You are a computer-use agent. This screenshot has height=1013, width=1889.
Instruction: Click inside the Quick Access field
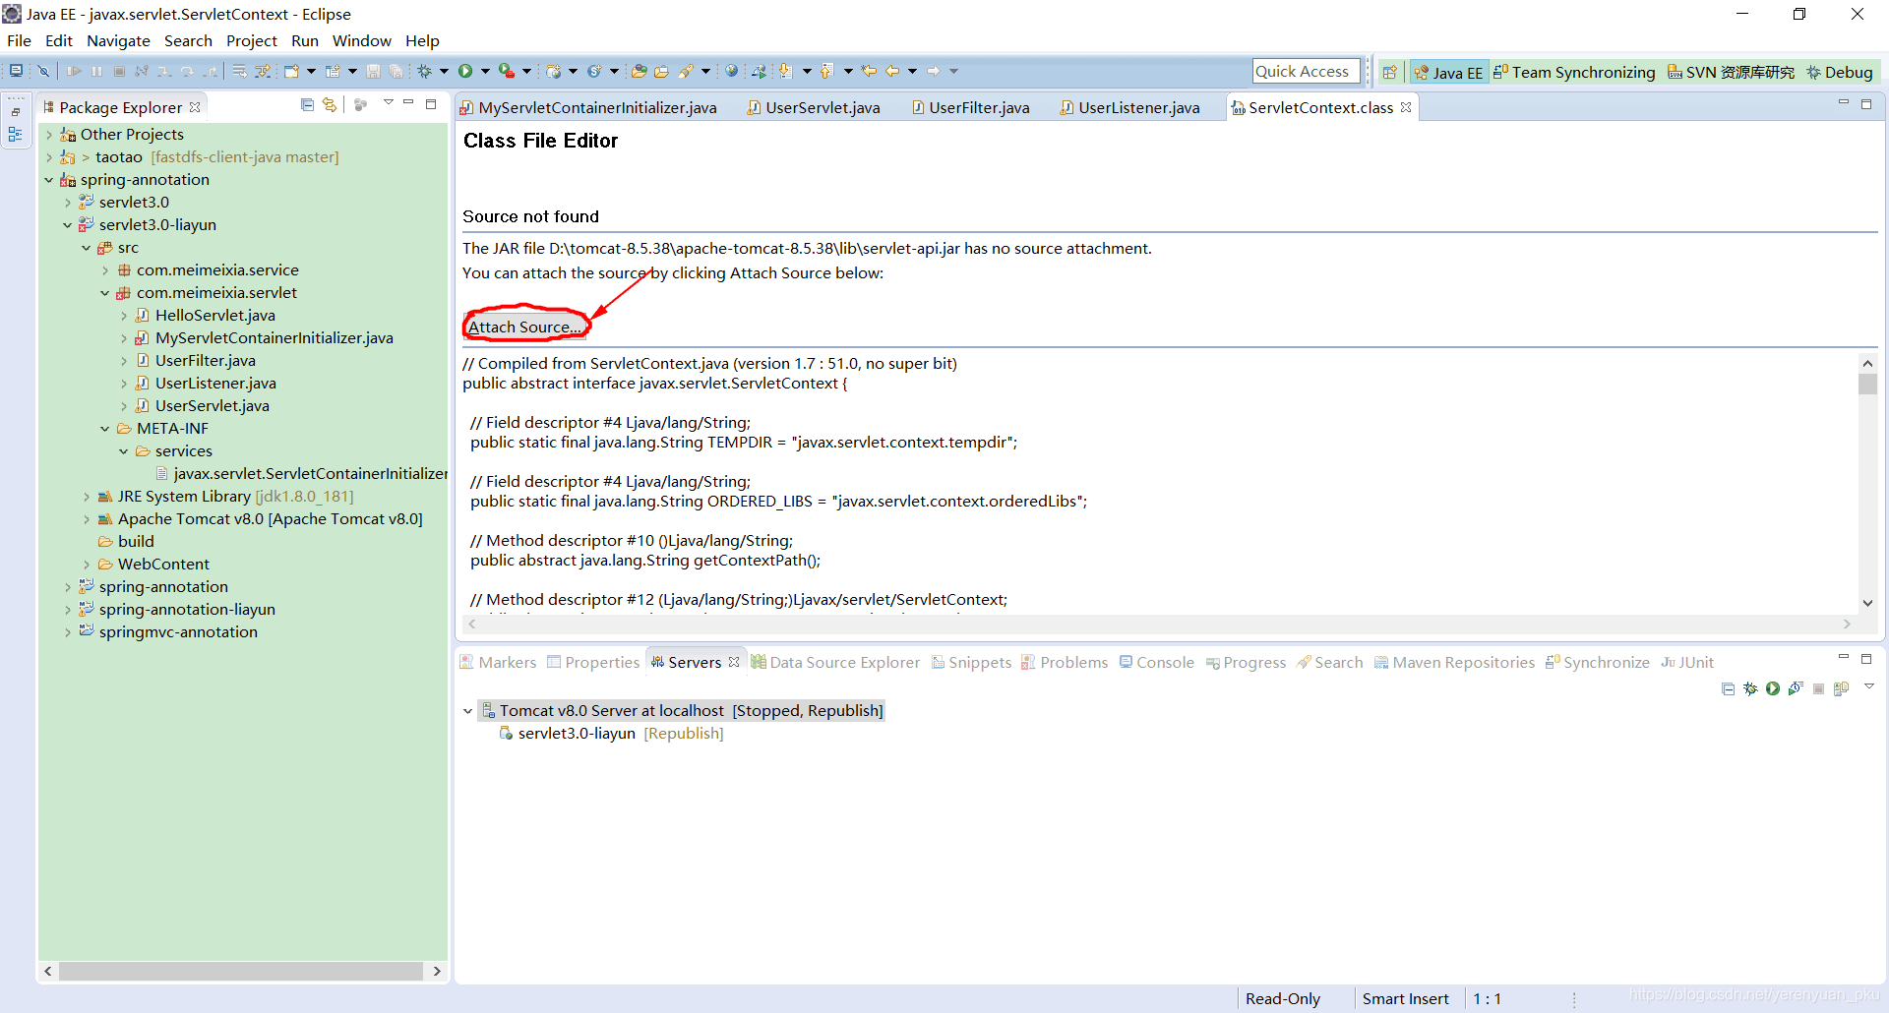1306,71
